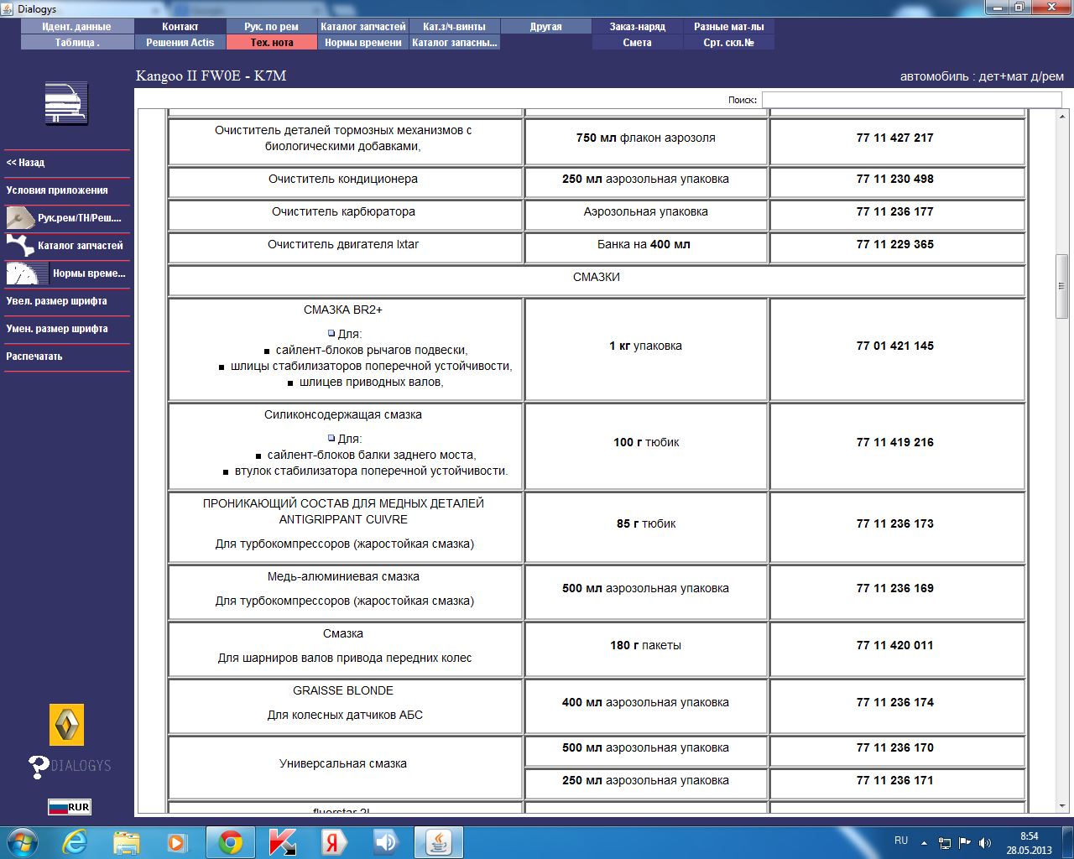Launch Internet Explorer from taskbar
The image size is (1074, 859).
(76, 842)
